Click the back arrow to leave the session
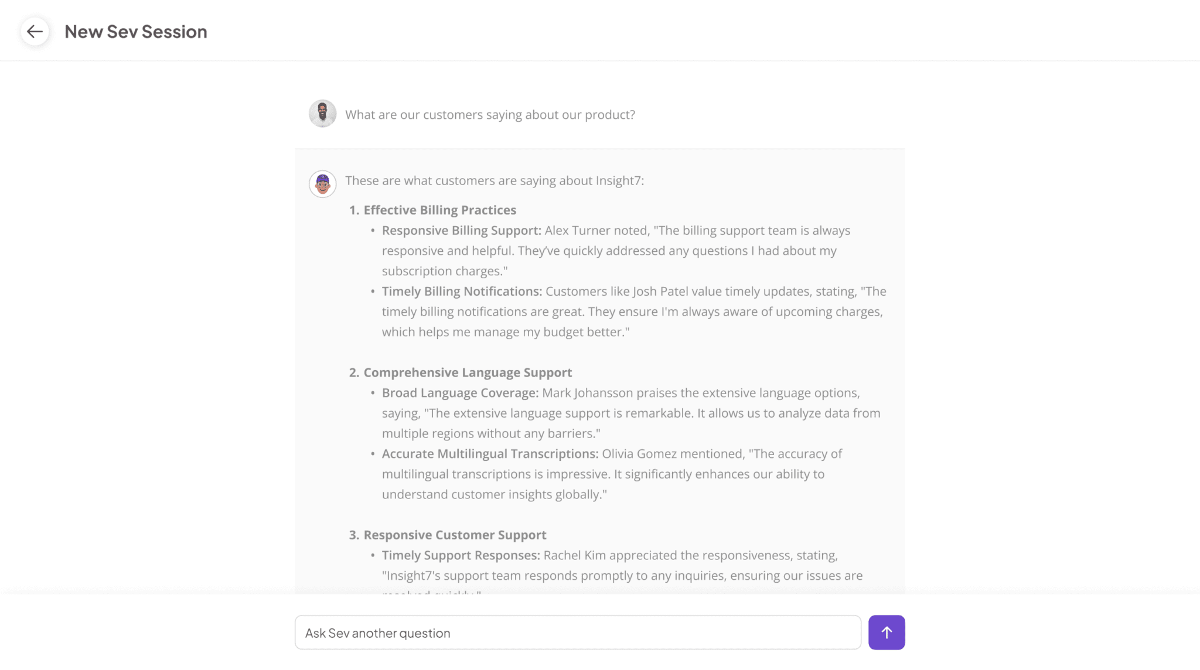The height and width of the screenshot is (670, 1200). pos(35,32)
